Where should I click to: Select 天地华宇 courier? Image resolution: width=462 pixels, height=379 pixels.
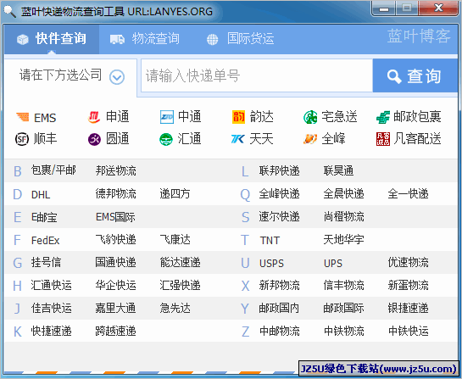(x=344, y=239)
